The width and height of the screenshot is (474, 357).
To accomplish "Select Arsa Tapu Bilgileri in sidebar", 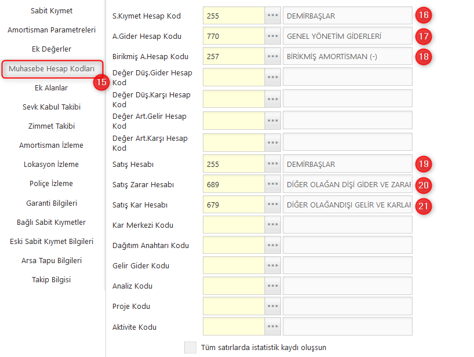I will [x=52, y=260].
